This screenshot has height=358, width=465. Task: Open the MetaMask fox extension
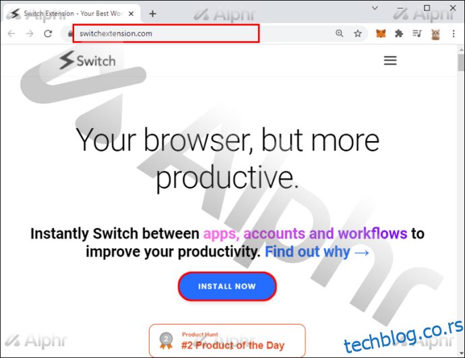coord(381,34)
